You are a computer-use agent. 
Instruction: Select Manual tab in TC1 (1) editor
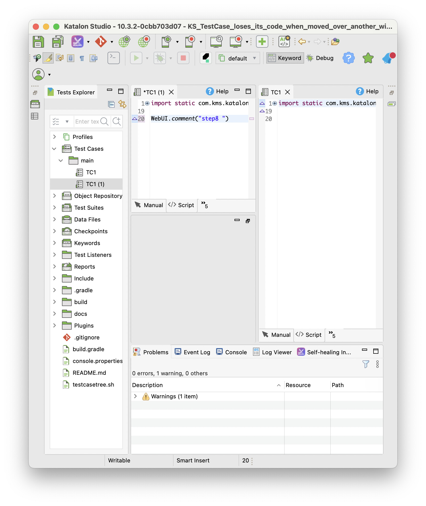coord(149,205)
